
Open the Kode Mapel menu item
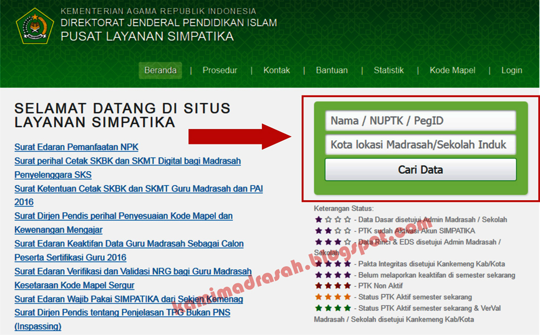coord(453,71)
